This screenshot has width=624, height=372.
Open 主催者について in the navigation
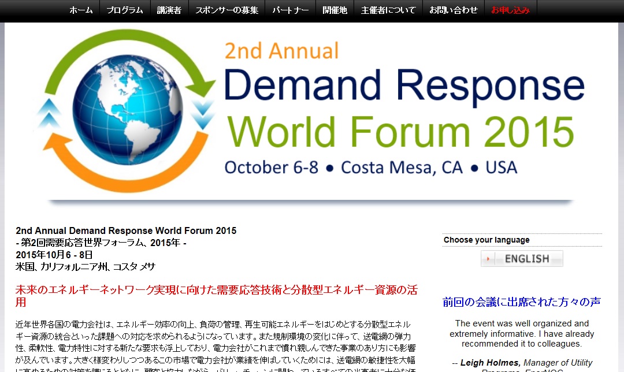(388, 10)
